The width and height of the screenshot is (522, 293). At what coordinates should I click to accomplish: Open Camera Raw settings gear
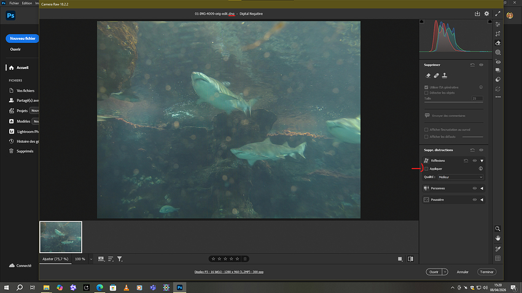tap(486, 13)
